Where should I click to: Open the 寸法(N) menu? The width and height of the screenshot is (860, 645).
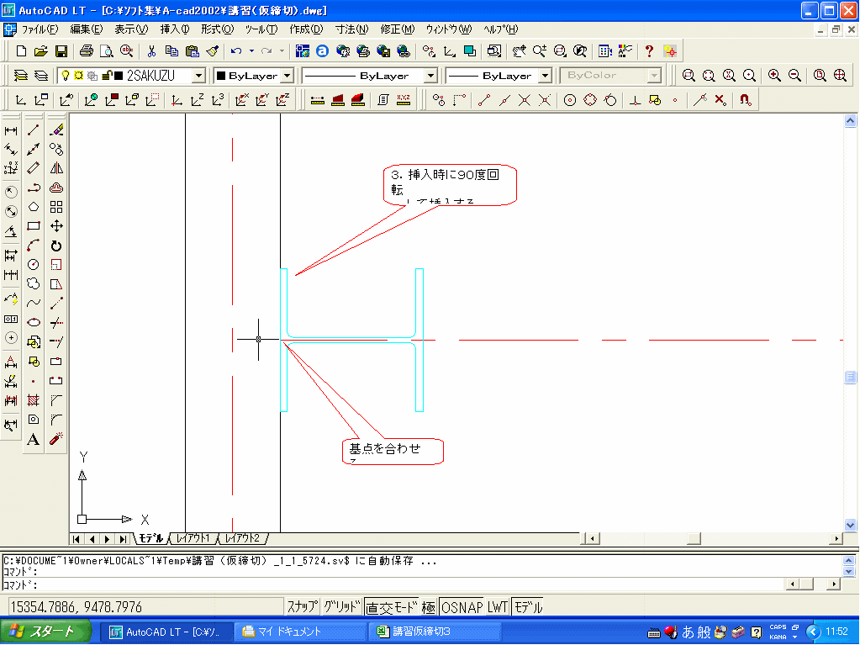351,29
